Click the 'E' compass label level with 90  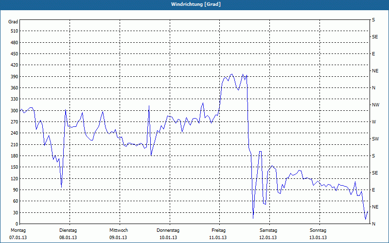pos(373,190)
